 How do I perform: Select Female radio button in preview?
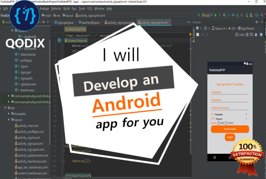pyautogui.click(x=226, y=123)
